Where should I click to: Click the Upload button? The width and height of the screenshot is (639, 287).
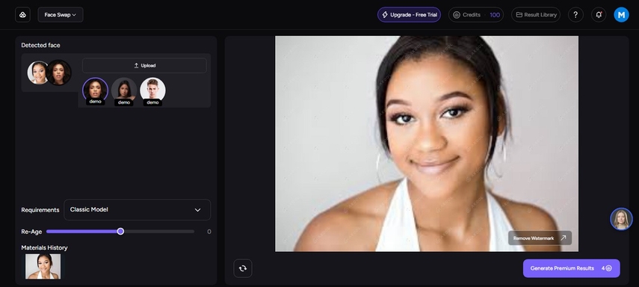pos(144,66)
